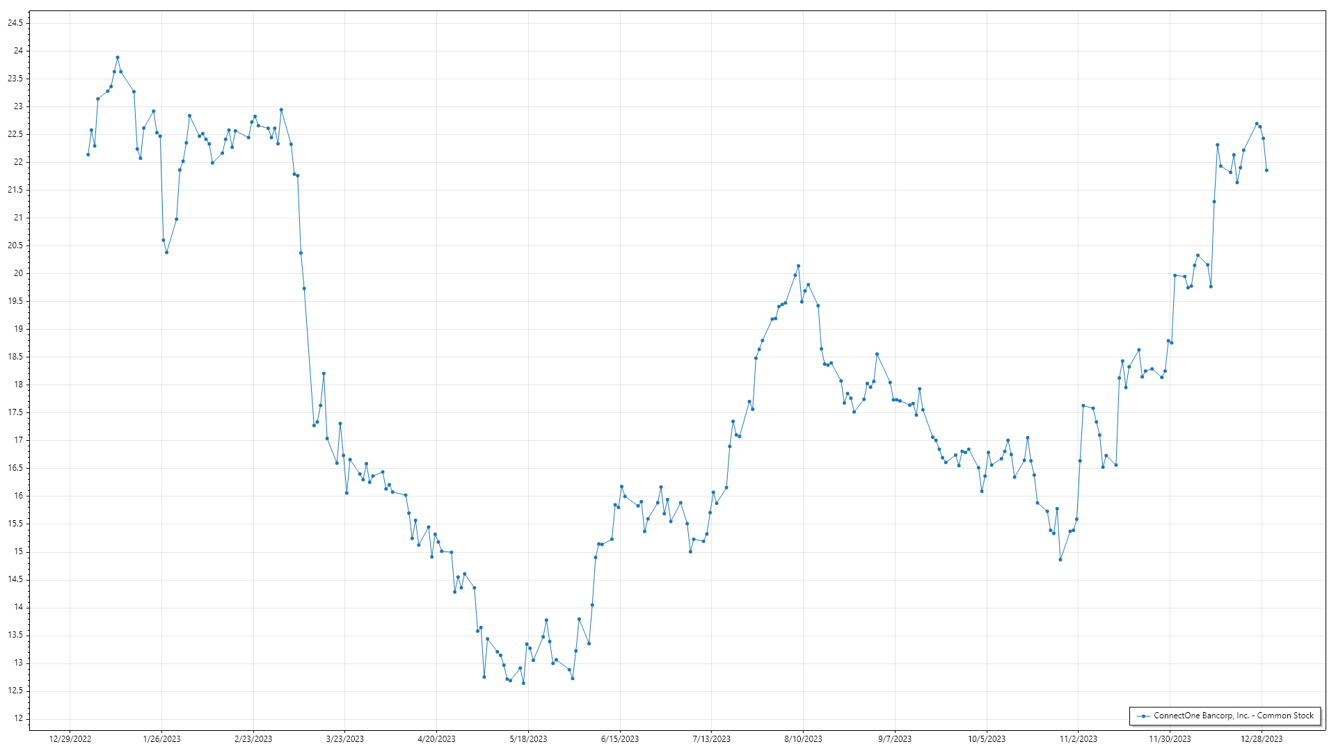Select the 1/26/2023 x-axis label
This screenshot has width=1336, height=751.
[161, 739]
